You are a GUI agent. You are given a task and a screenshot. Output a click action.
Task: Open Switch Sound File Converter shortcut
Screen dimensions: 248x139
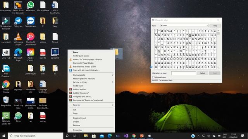[18, 7]
